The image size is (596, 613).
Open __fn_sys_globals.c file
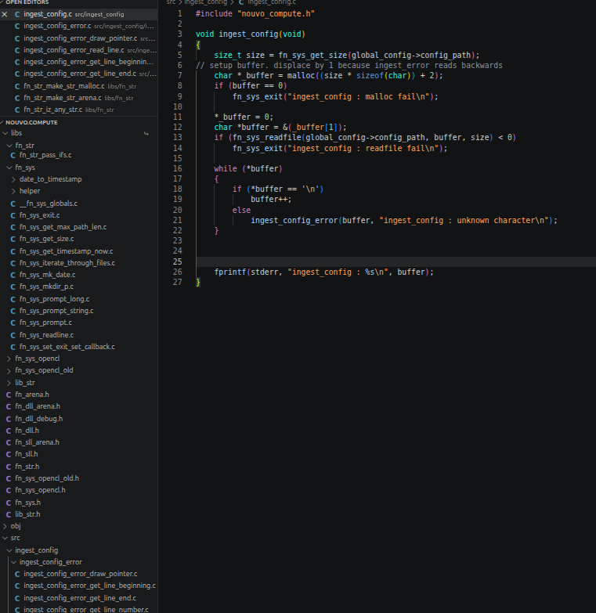(x=49, y=204)
